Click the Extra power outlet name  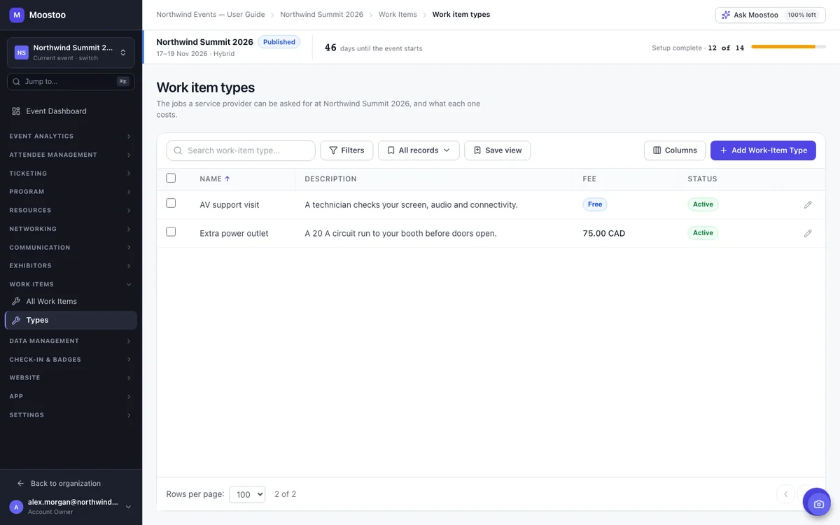point(234,233)
